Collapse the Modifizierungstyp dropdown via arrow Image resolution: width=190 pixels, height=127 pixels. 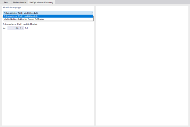(91, 13)
